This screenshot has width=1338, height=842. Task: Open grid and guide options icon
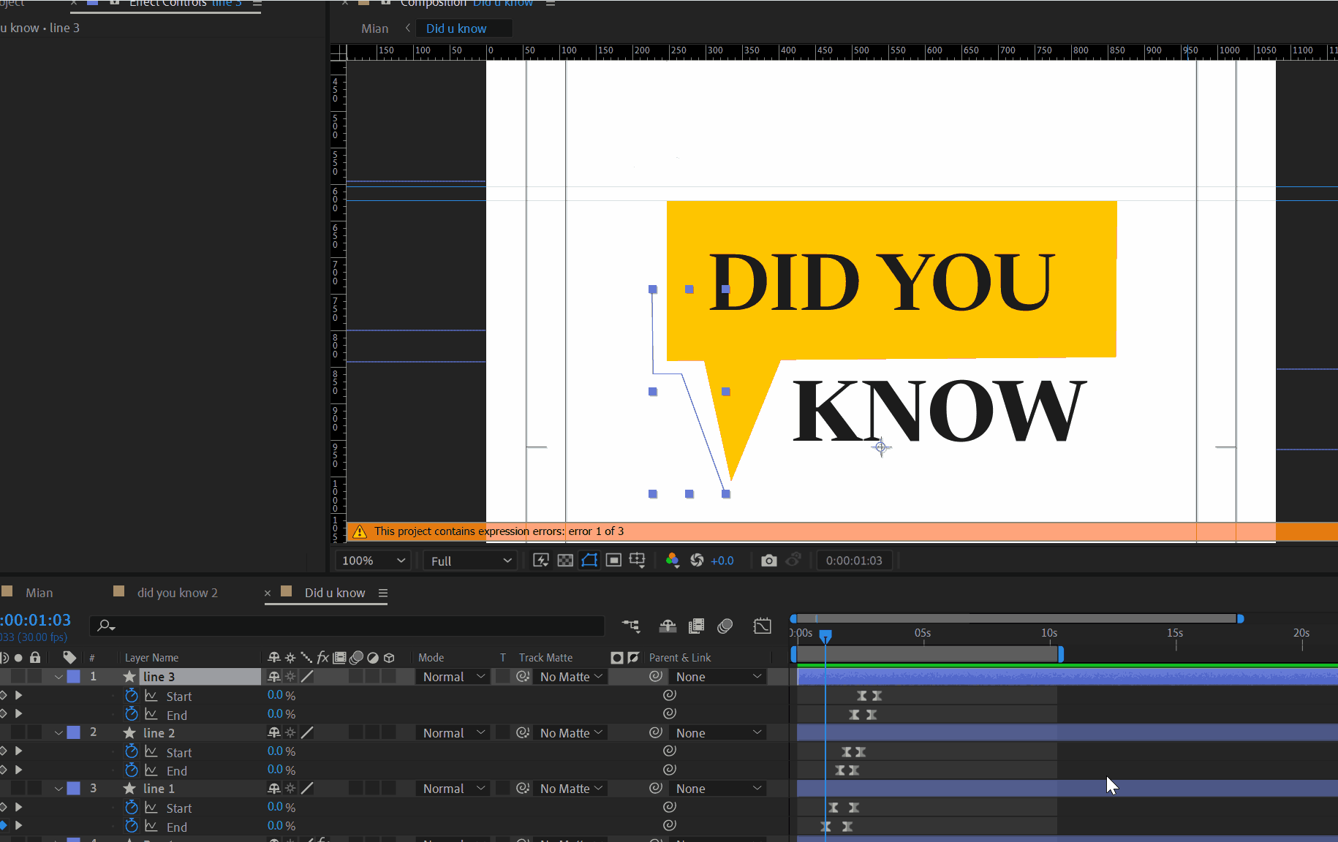click(x=638, y=561)
